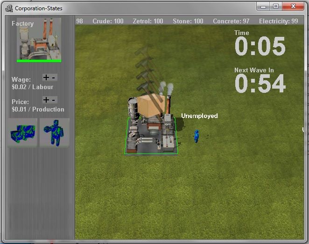Viewport: 309px width, 244px height.
Task: Maximize the Corporation-States window
Action: (x=276, y=6)
